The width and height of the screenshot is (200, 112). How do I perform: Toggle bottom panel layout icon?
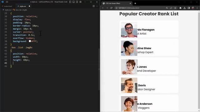74,2
